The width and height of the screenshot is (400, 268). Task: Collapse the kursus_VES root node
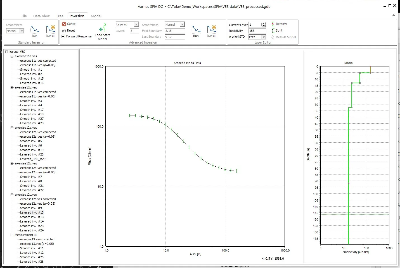point(7,52)
